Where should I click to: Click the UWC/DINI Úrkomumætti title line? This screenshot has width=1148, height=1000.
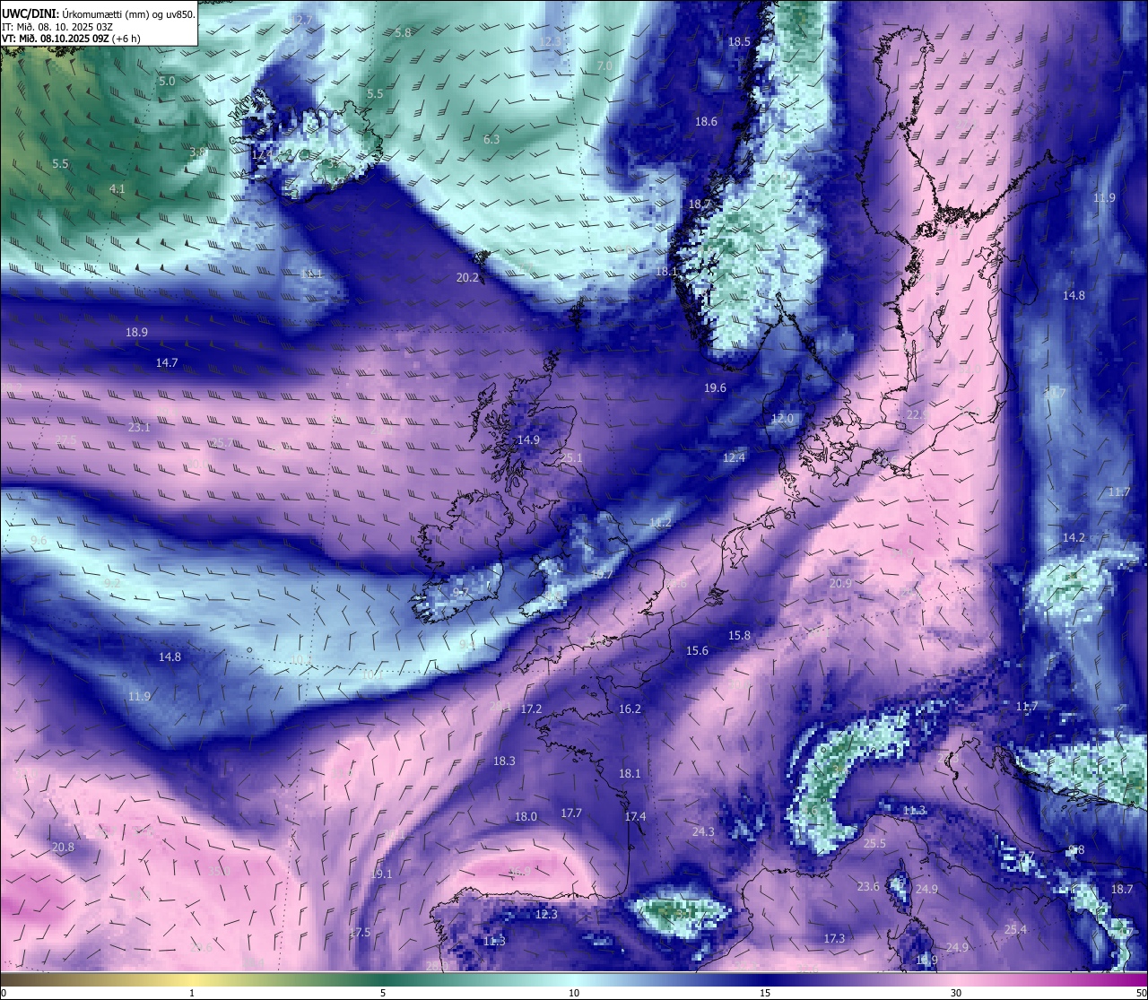99,13
